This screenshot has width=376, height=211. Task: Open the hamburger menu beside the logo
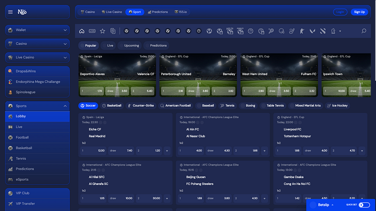click(x=10, y=12)
